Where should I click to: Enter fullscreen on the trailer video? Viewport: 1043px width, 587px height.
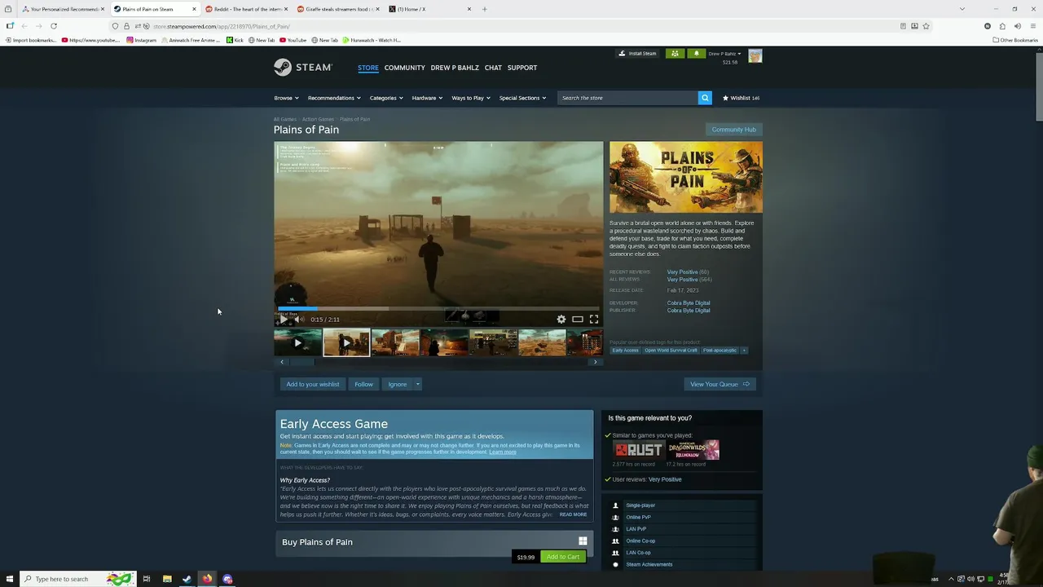coord(594,320)
